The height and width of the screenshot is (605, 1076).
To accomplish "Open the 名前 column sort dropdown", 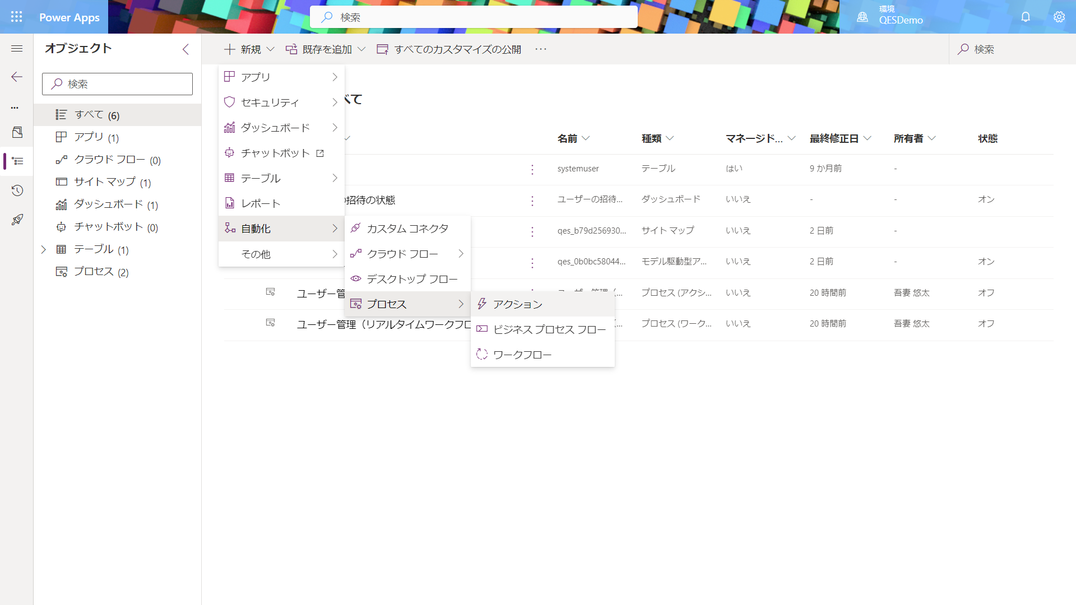I will [587, 138].
